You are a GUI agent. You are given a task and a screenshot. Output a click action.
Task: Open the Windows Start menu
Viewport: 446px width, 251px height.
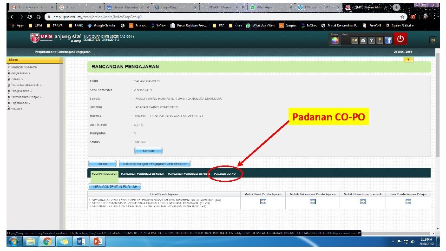(13, 242)
